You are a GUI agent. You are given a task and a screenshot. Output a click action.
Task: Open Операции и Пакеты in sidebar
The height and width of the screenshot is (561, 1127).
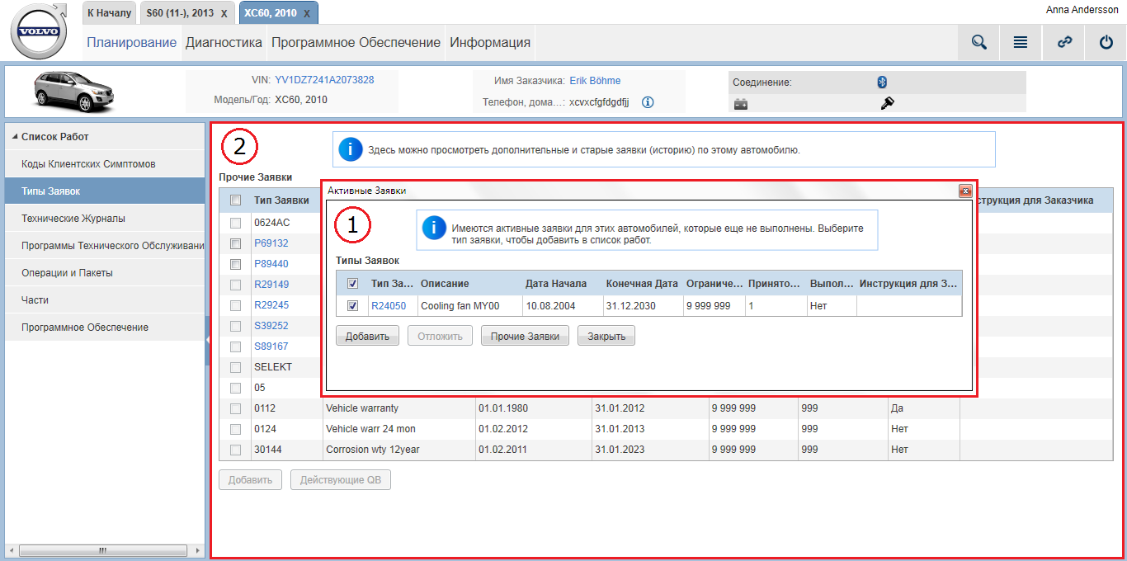coord(105,273)
